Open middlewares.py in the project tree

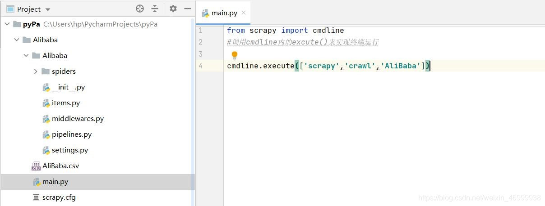tap(78, 119)
